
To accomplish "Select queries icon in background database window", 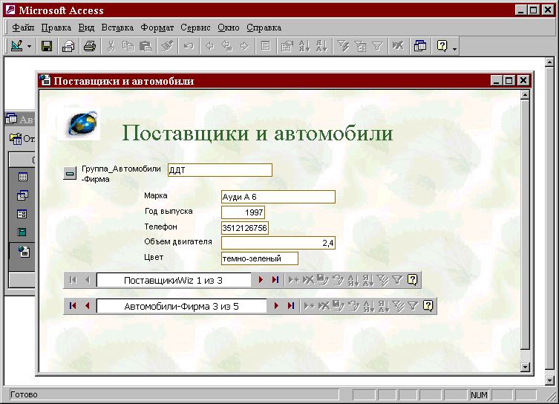I will pyautogui.click(x=23, y=195).
